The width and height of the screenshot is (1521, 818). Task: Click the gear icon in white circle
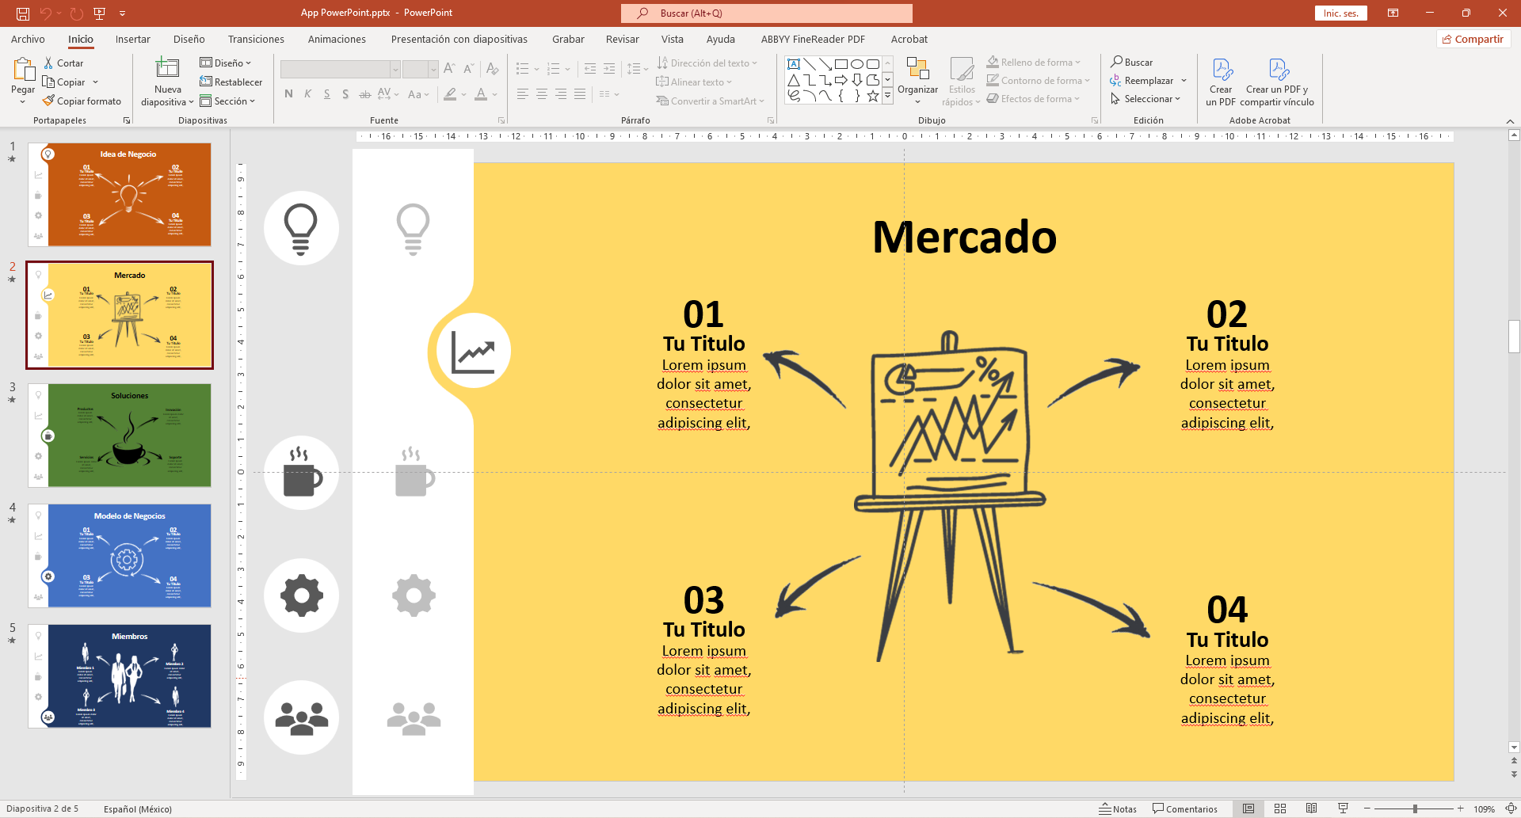pos(301,595)
